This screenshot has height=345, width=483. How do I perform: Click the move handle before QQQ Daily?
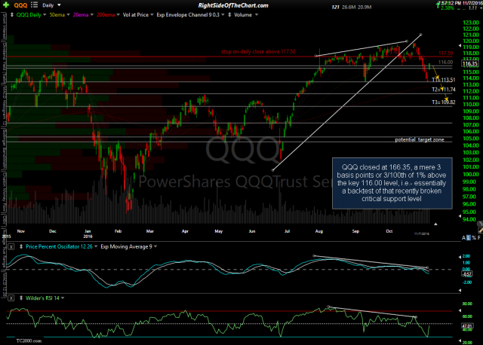[12, 15]
